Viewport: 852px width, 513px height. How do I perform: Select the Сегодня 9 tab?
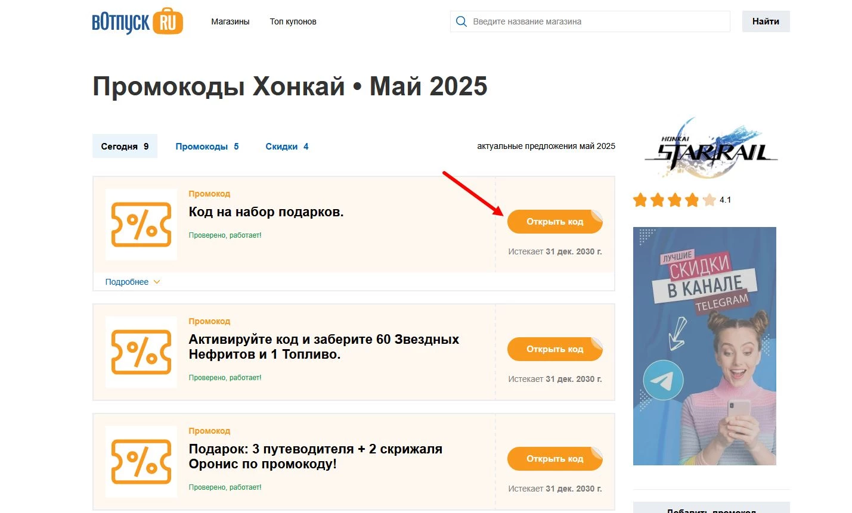point(125,146)
